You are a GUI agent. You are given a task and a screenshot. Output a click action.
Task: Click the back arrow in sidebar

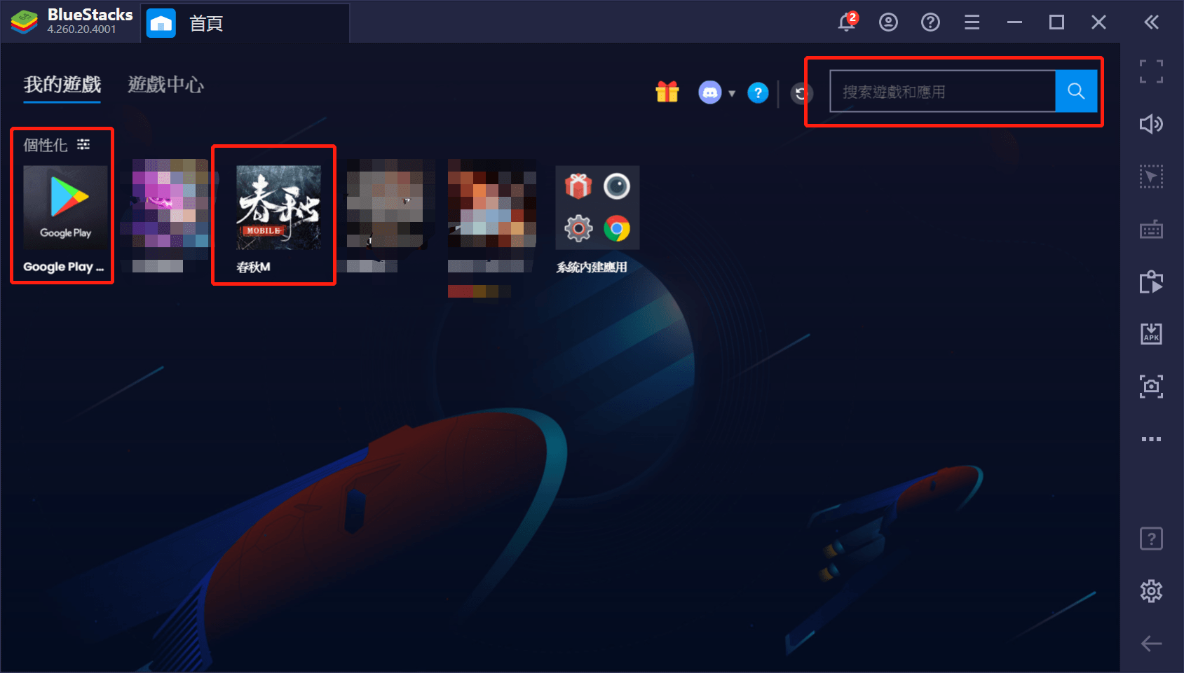[x=1151, y=644]
